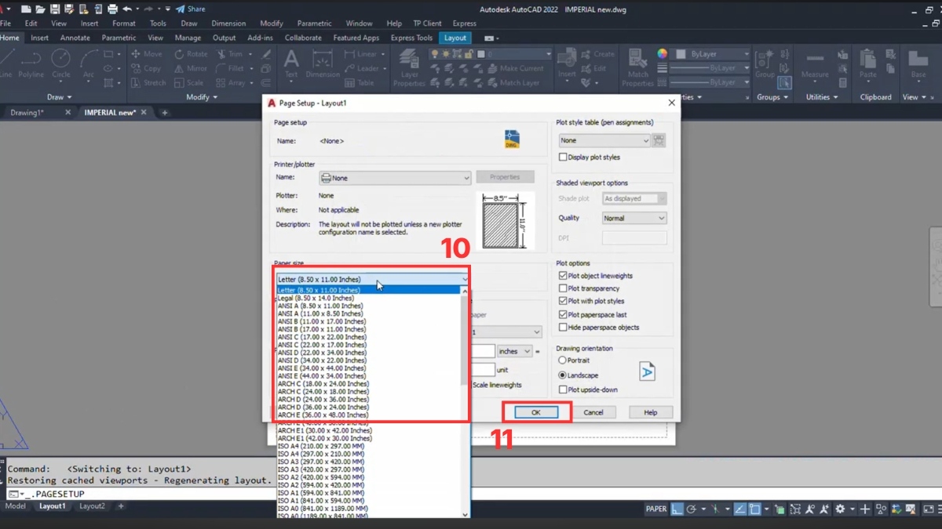The height and width of the screenshot is (529, 942).
Task: Open the Dimension menu
Action: coord(228,24)
